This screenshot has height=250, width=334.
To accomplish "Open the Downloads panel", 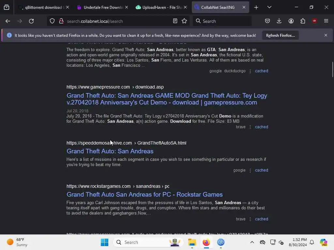I will pyautogui.click(x=279, y=21).
